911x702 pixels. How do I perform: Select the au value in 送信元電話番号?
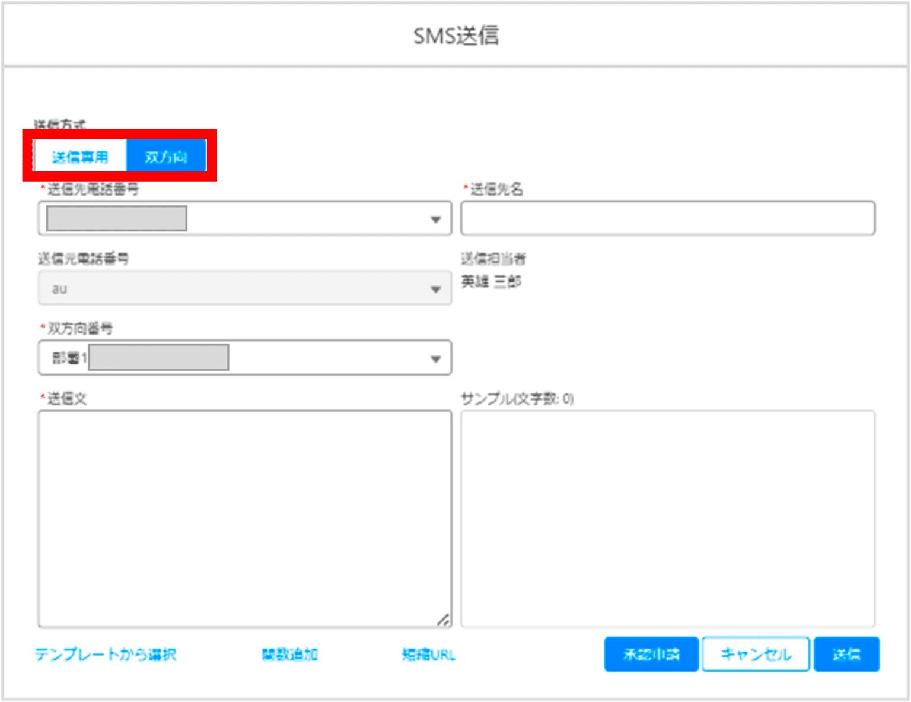(x=58, y=288)
